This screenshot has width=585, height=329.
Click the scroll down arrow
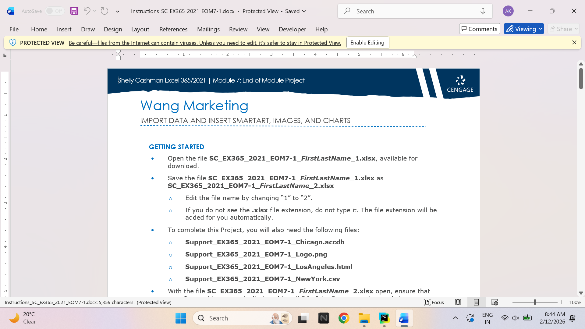pyautogui.click(x=581, y=293)
